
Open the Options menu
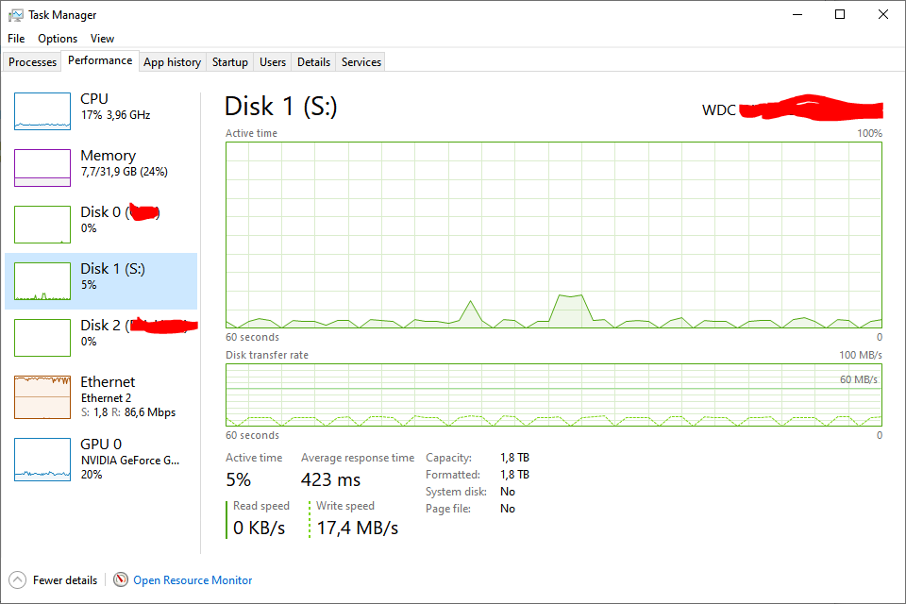[x=57, y=39]
